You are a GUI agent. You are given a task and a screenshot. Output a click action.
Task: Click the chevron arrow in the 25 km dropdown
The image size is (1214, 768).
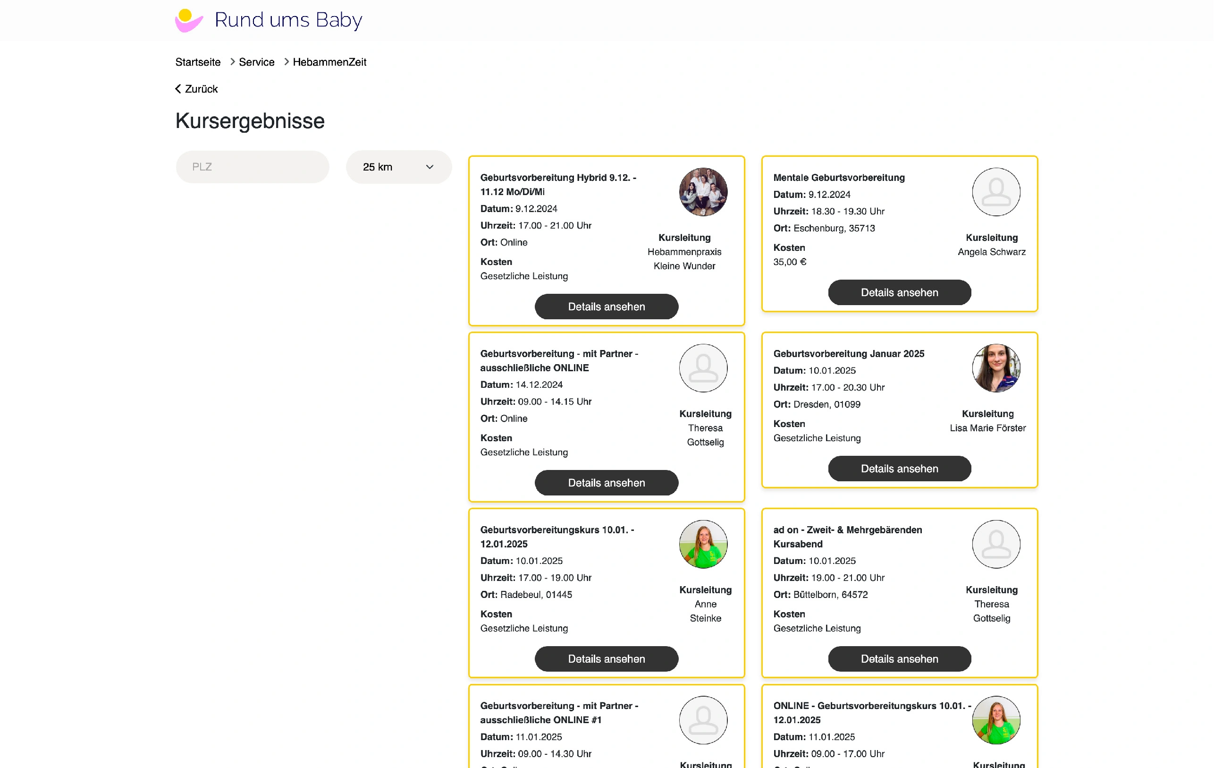point(430,167)
